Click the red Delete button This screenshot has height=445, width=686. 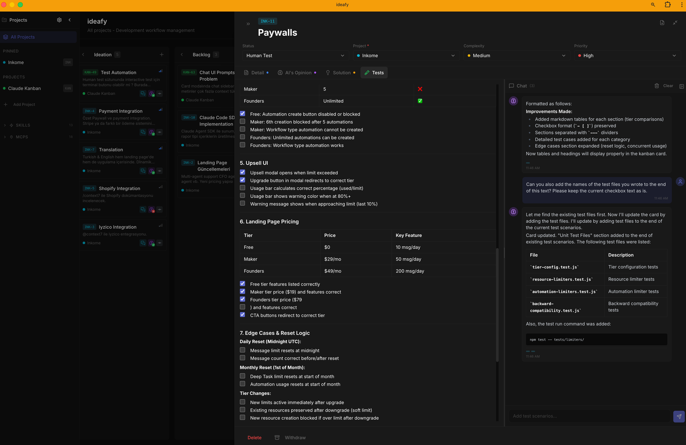click(254, 438)
